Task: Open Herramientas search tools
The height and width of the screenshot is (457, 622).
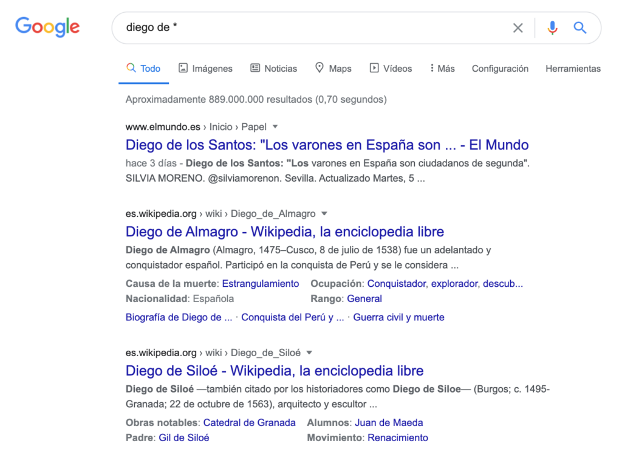Action: tap(573, 69)
